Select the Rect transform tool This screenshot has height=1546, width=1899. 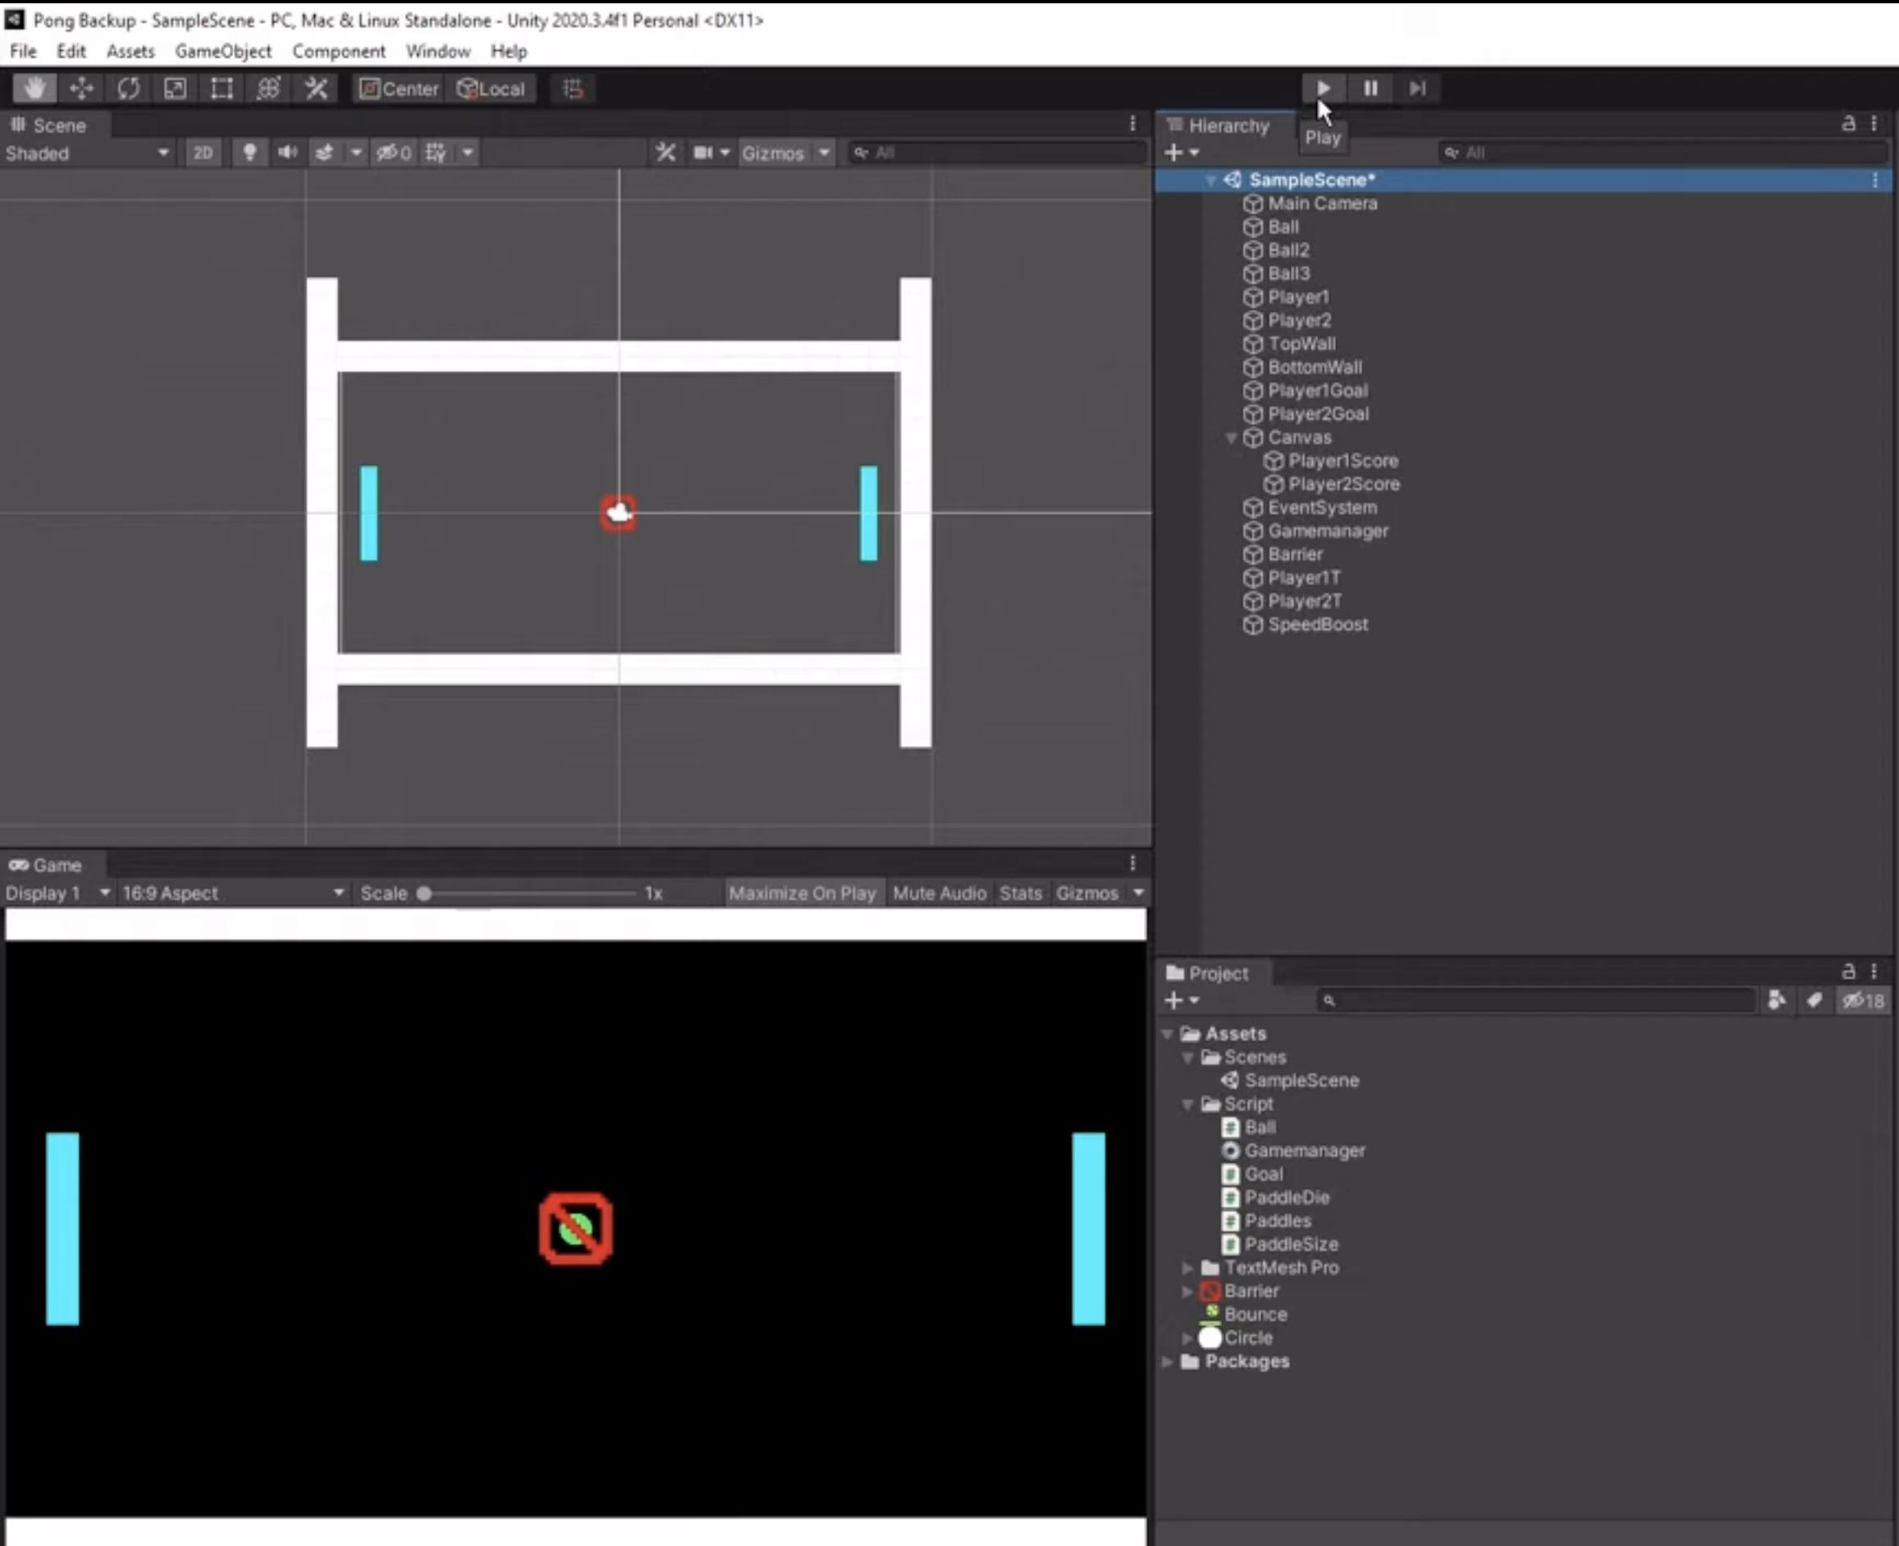tap(221, 88)
